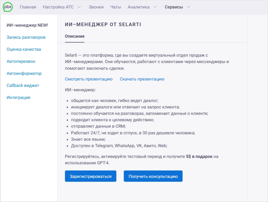Screen dimensions: 268x202
Task: Expand the Аналитика dropdown chevron
Action: pos(155,7)
